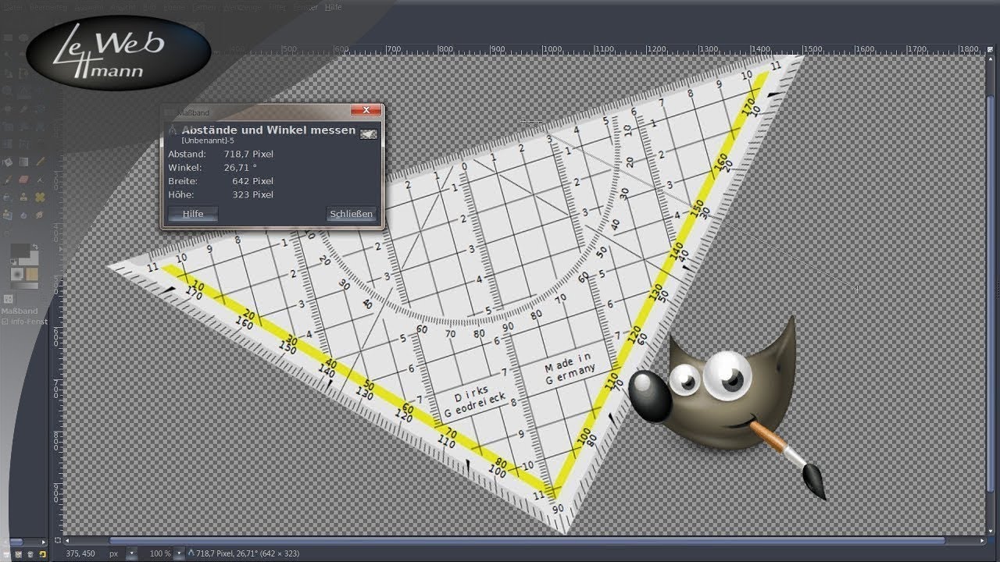Click the yellow restore tool options icon
Screen dimensions: 1000x562
click(42, 554)
